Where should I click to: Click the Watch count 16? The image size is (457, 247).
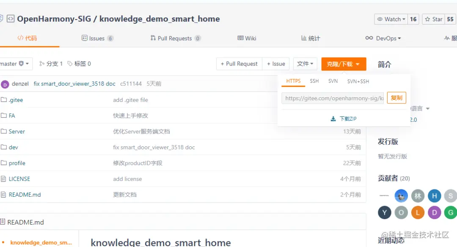click(413, 19)
